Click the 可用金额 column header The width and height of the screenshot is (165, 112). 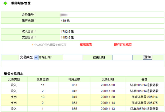point(74,79)
